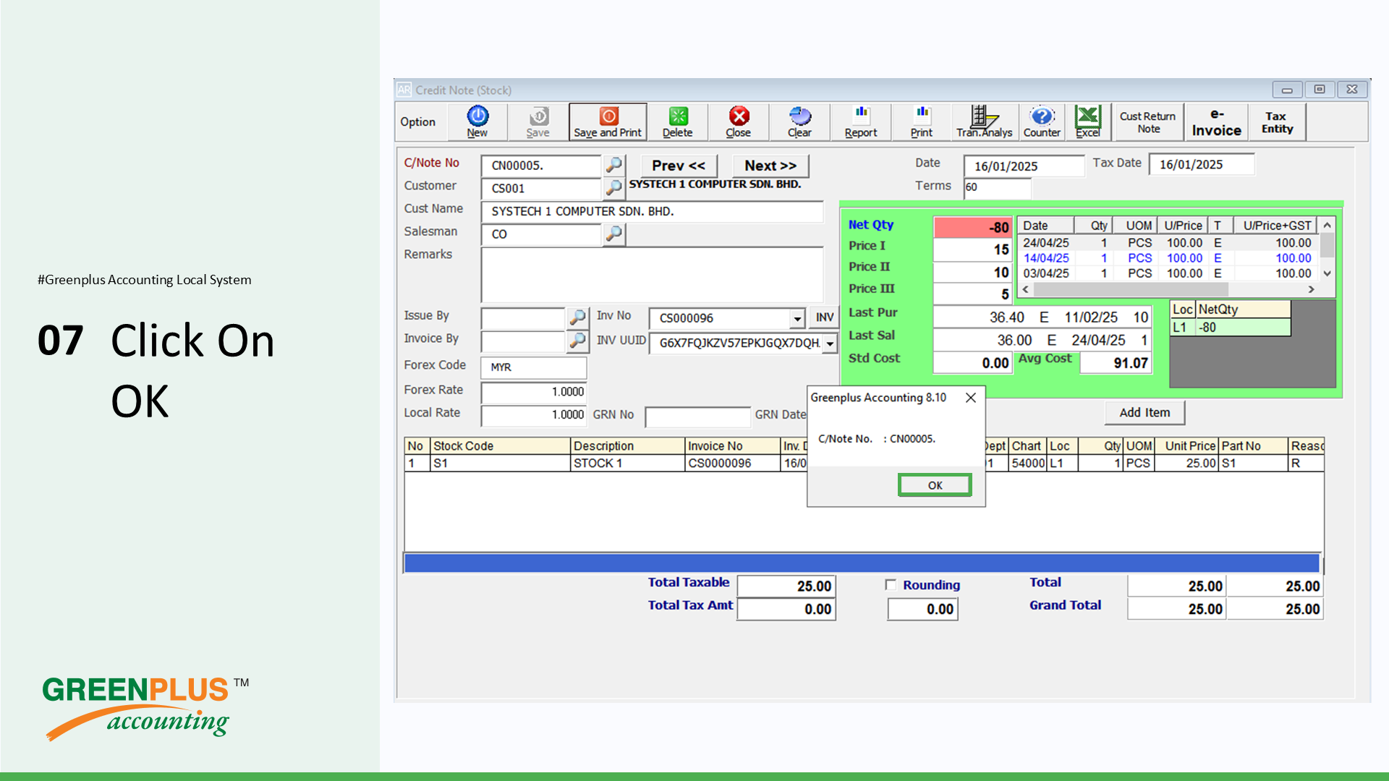Screen dimensions: 1389x781
Task: Click the Remarks text area
Action: point(652,275)
